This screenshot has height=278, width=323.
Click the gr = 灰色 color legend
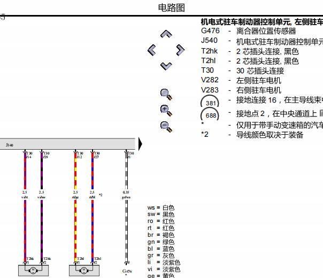(161, 256)
